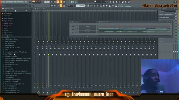
Task: Open the Lady Drum Kits folder
Action: tap(9, 77)
